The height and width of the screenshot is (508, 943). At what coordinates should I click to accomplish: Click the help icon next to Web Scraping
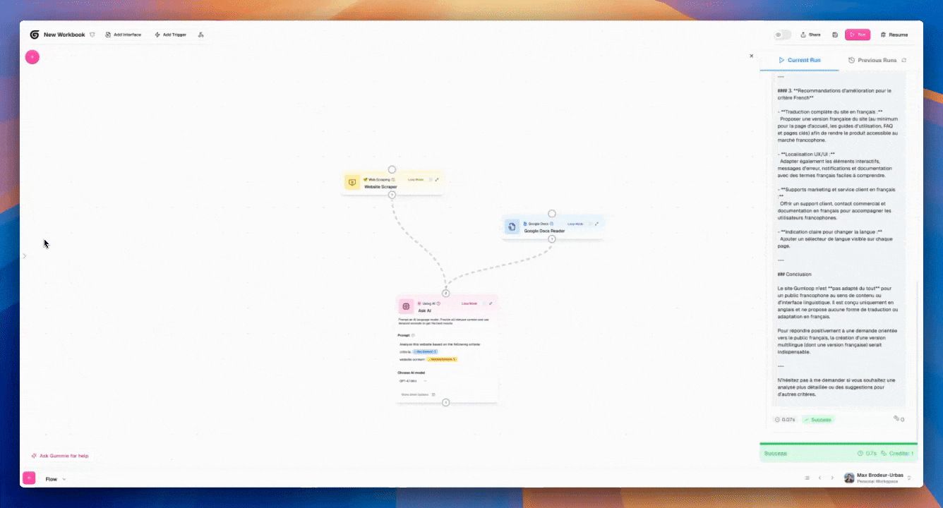click(x=393, y=179)
